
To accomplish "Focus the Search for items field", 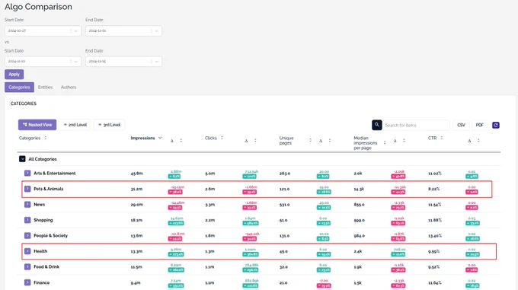I will click(x=416, y=125).
